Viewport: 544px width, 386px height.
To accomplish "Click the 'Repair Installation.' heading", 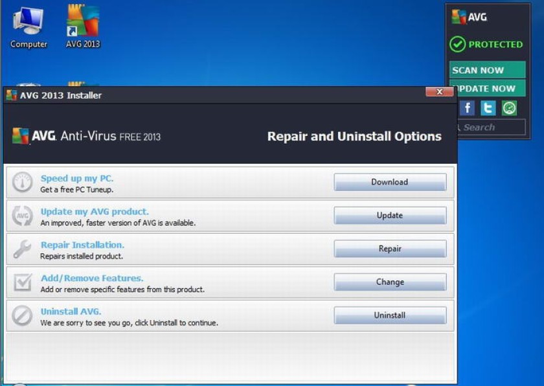I will point(83,245).
